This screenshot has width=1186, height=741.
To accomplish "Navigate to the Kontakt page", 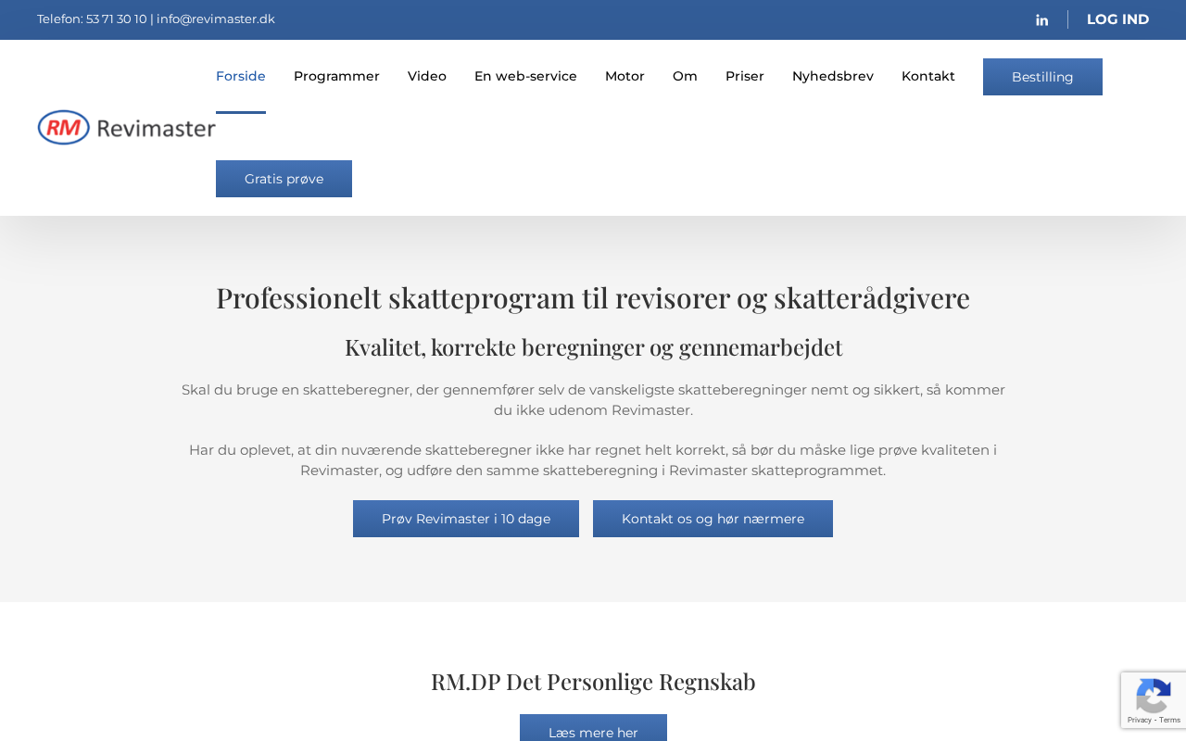I will click(928, 76).
